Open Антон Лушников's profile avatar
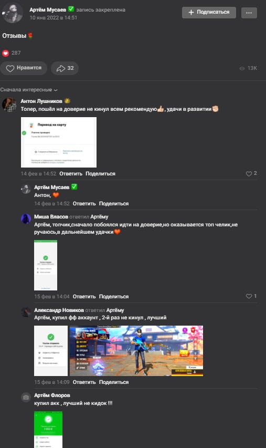Screen dimensions: 266x448 coord(9,105)
